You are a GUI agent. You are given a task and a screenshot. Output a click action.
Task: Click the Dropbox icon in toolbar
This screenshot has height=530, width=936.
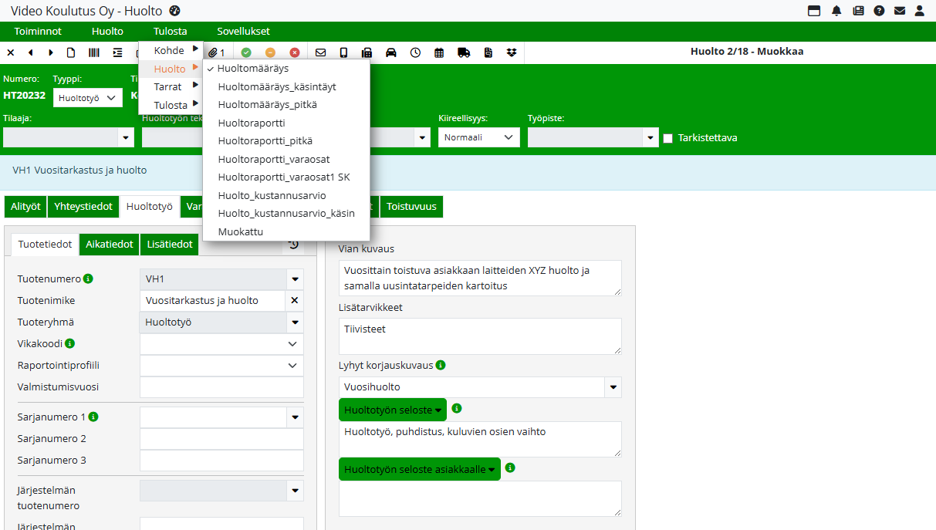pyautogui.click(x=512, y=52)
